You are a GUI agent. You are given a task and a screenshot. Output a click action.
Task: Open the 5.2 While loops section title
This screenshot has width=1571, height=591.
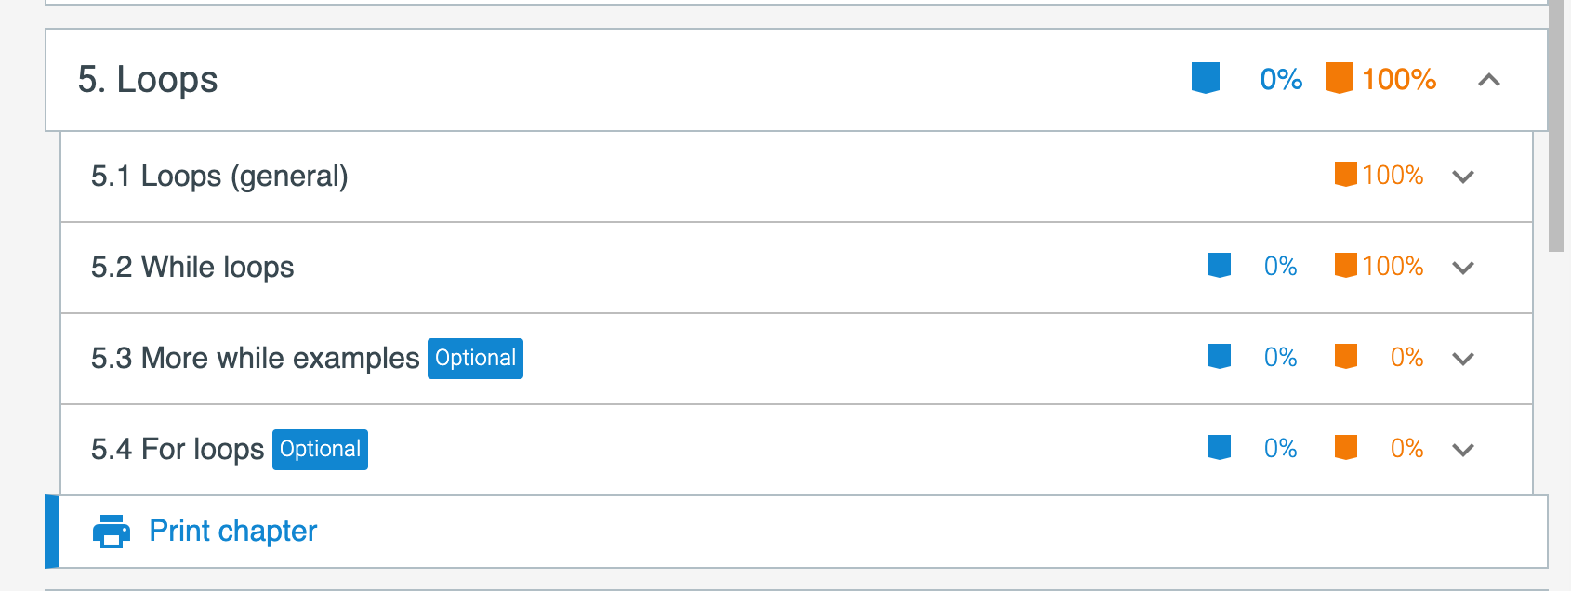192,268
